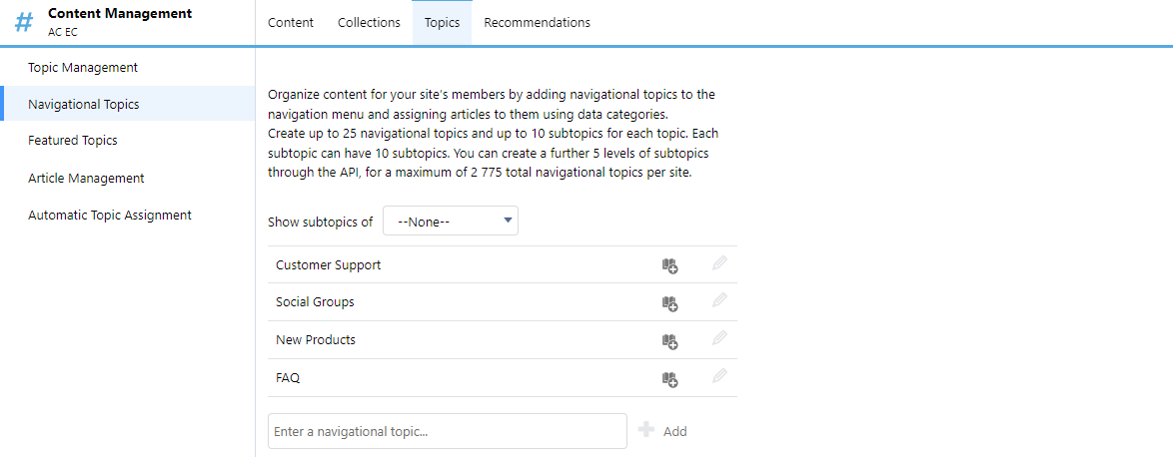Click add-article icon for New Products

coord(669,341)
